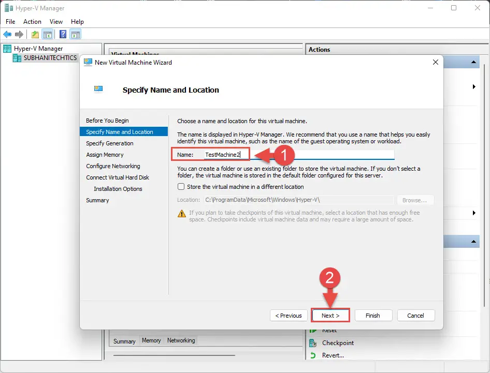Image resolution: width=490 pixels, height=373 pixels.
Task: Collapse the top Actions pane section arrow
Action: (473, 62)
